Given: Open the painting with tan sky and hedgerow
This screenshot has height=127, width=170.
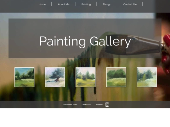Looking at the screenshot, I should click(116, 77).
